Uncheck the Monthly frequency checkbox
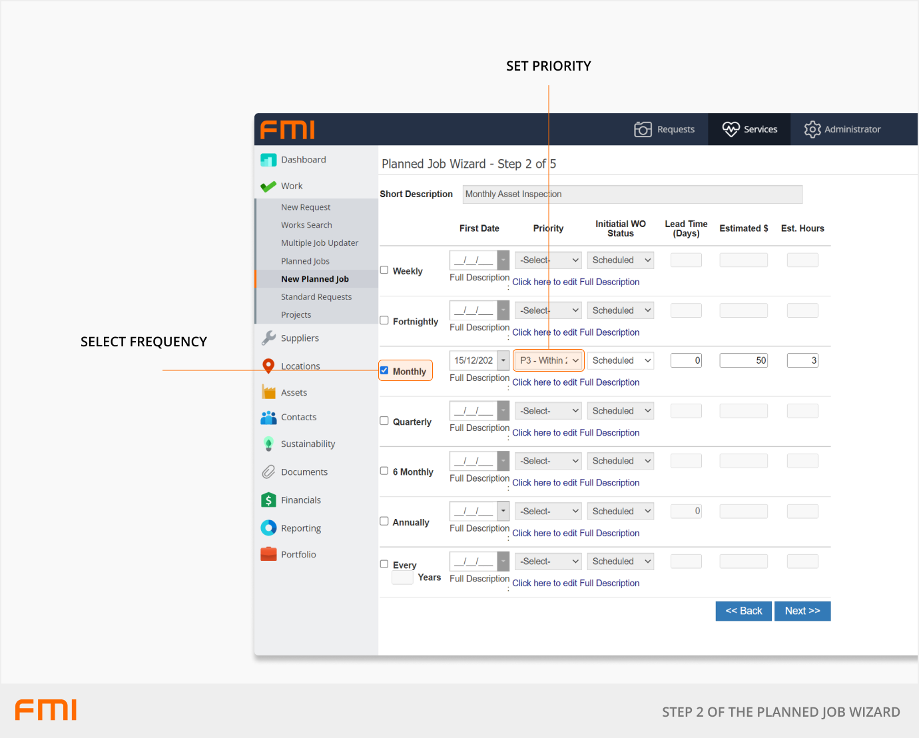 pos(384,370)
